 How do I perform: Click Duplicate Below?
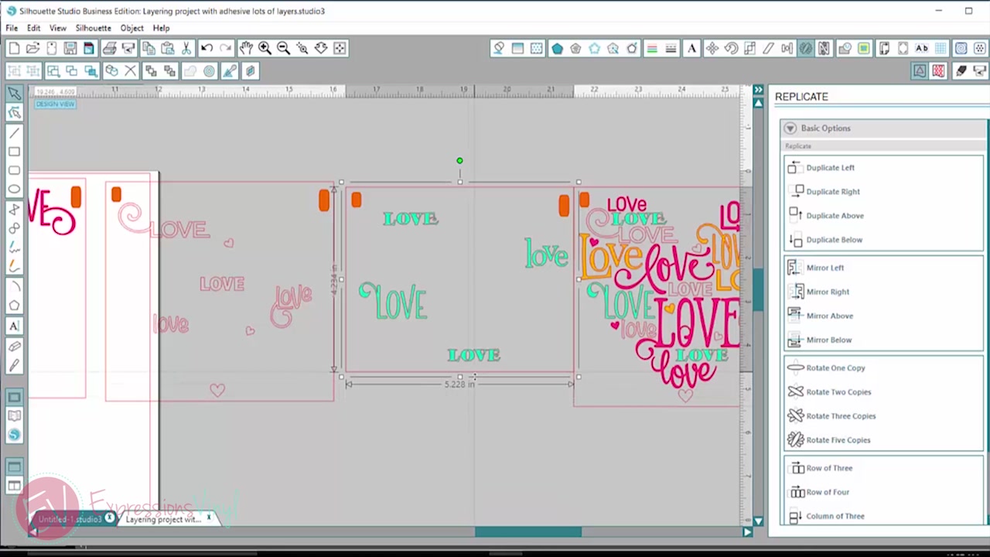click(834, 240)
